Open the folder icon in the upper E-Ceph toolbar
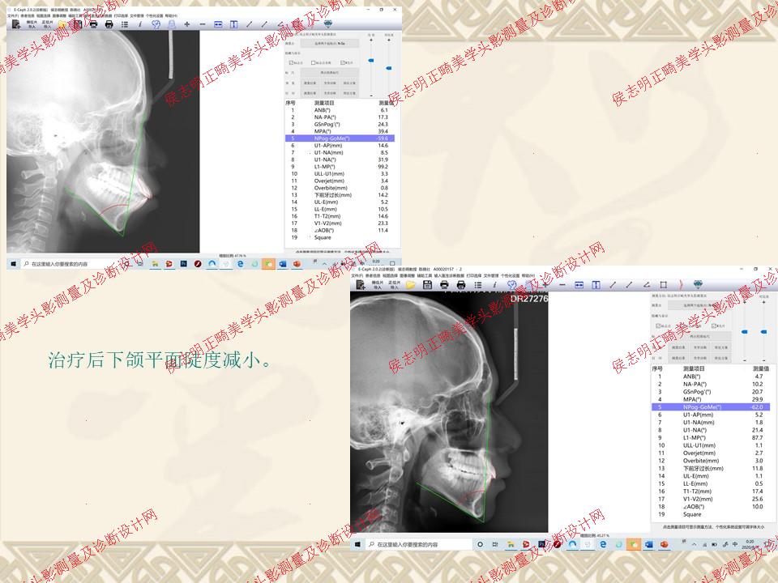Viewport: 778px width, 583px height. point(62,23)
